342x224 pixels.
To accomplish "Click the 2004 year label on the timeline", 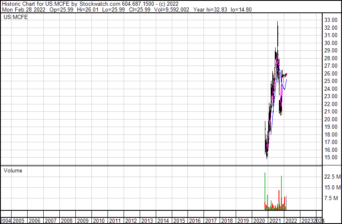I will tap(6, 221).
